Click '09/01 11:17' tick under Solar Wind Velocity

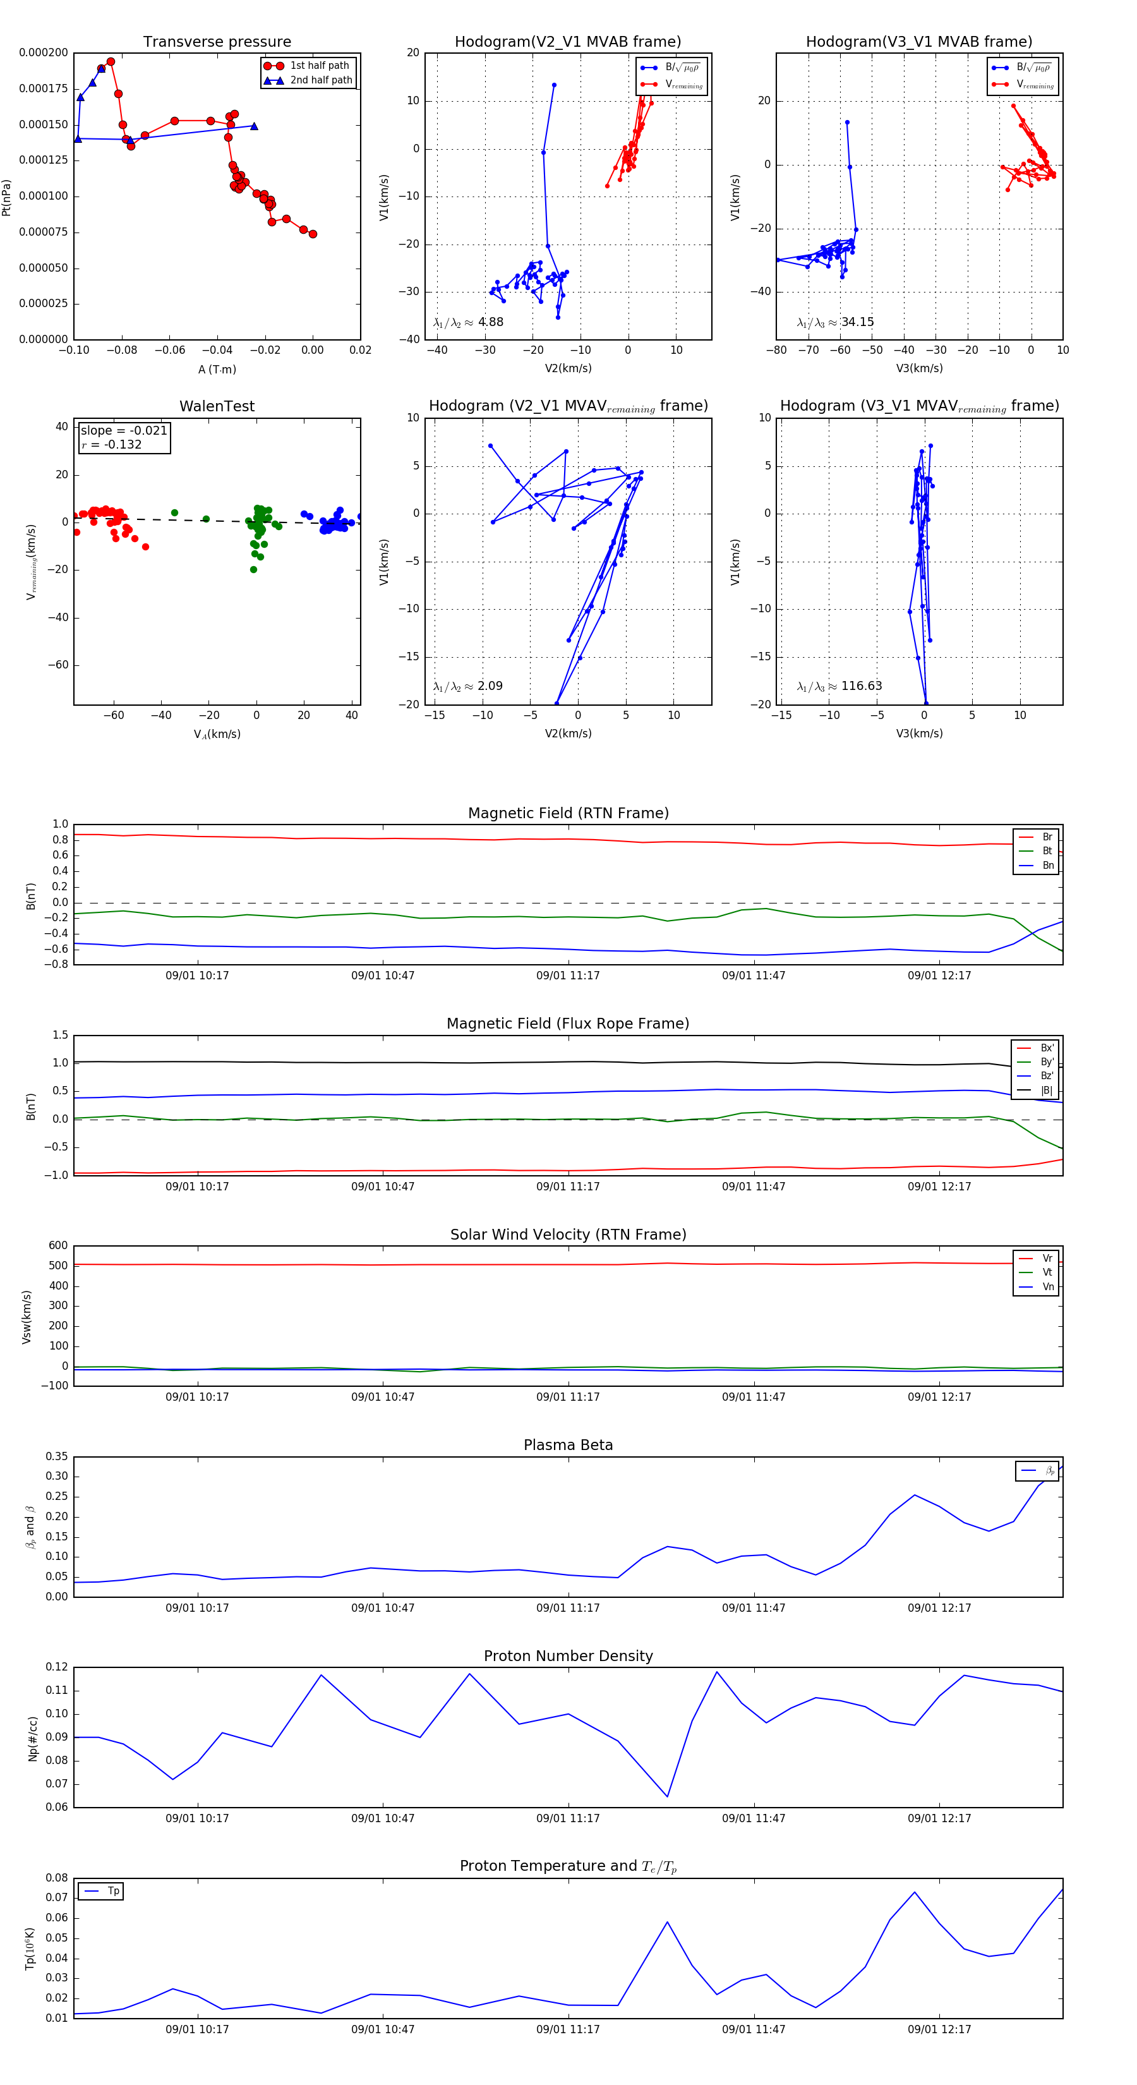[568, 1397]
